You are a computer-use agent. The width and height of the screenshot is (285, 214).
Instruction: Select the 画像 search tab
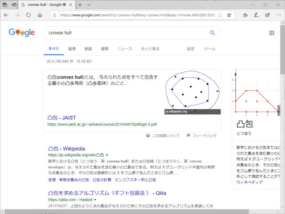point(72,49)
